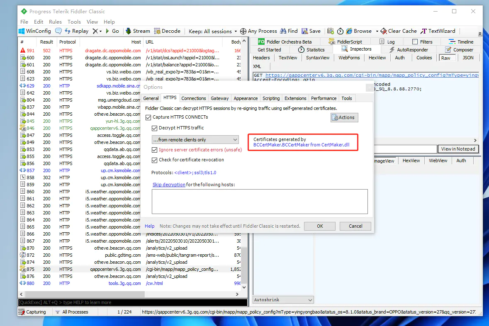Viewport: 489px width, 326px height.
Task: Click the Skip decryption link
Action: (169, 185)
